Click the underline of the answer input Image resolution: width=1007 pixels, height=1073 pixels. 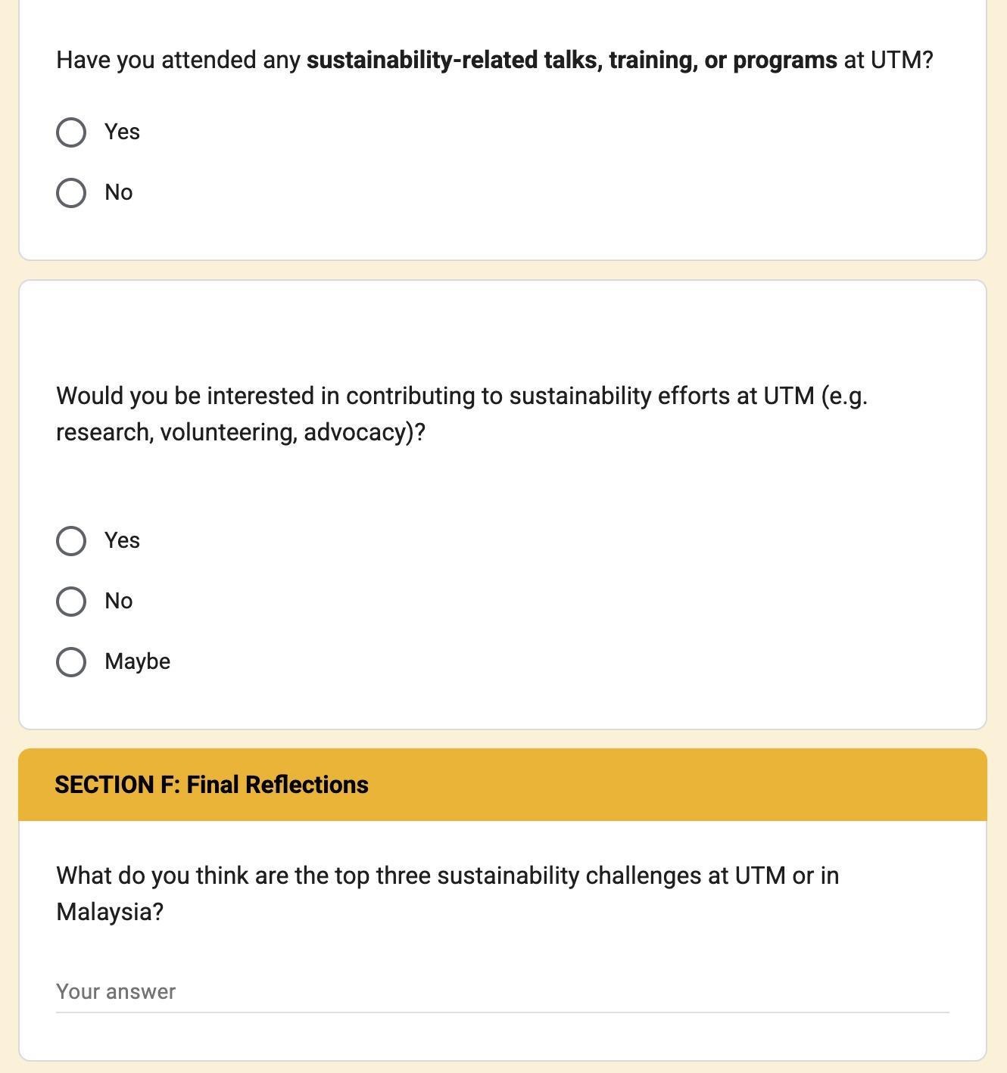(x=501, y=1012)
